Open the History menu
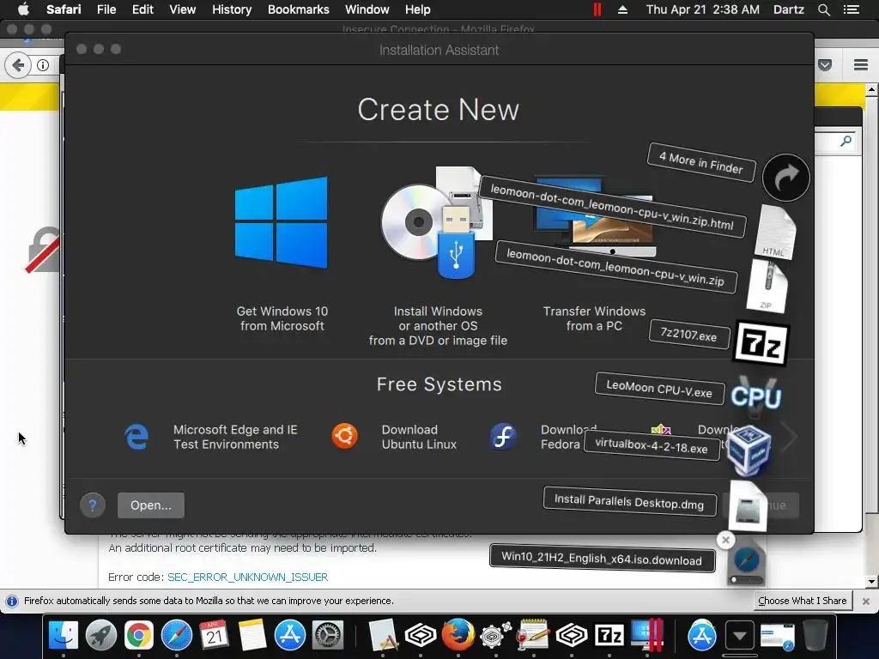Screen dimensions: 879x659 232,9
